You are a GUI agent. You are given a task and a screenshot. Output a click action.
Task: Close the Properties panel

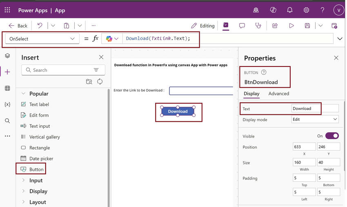pos(336,58)
